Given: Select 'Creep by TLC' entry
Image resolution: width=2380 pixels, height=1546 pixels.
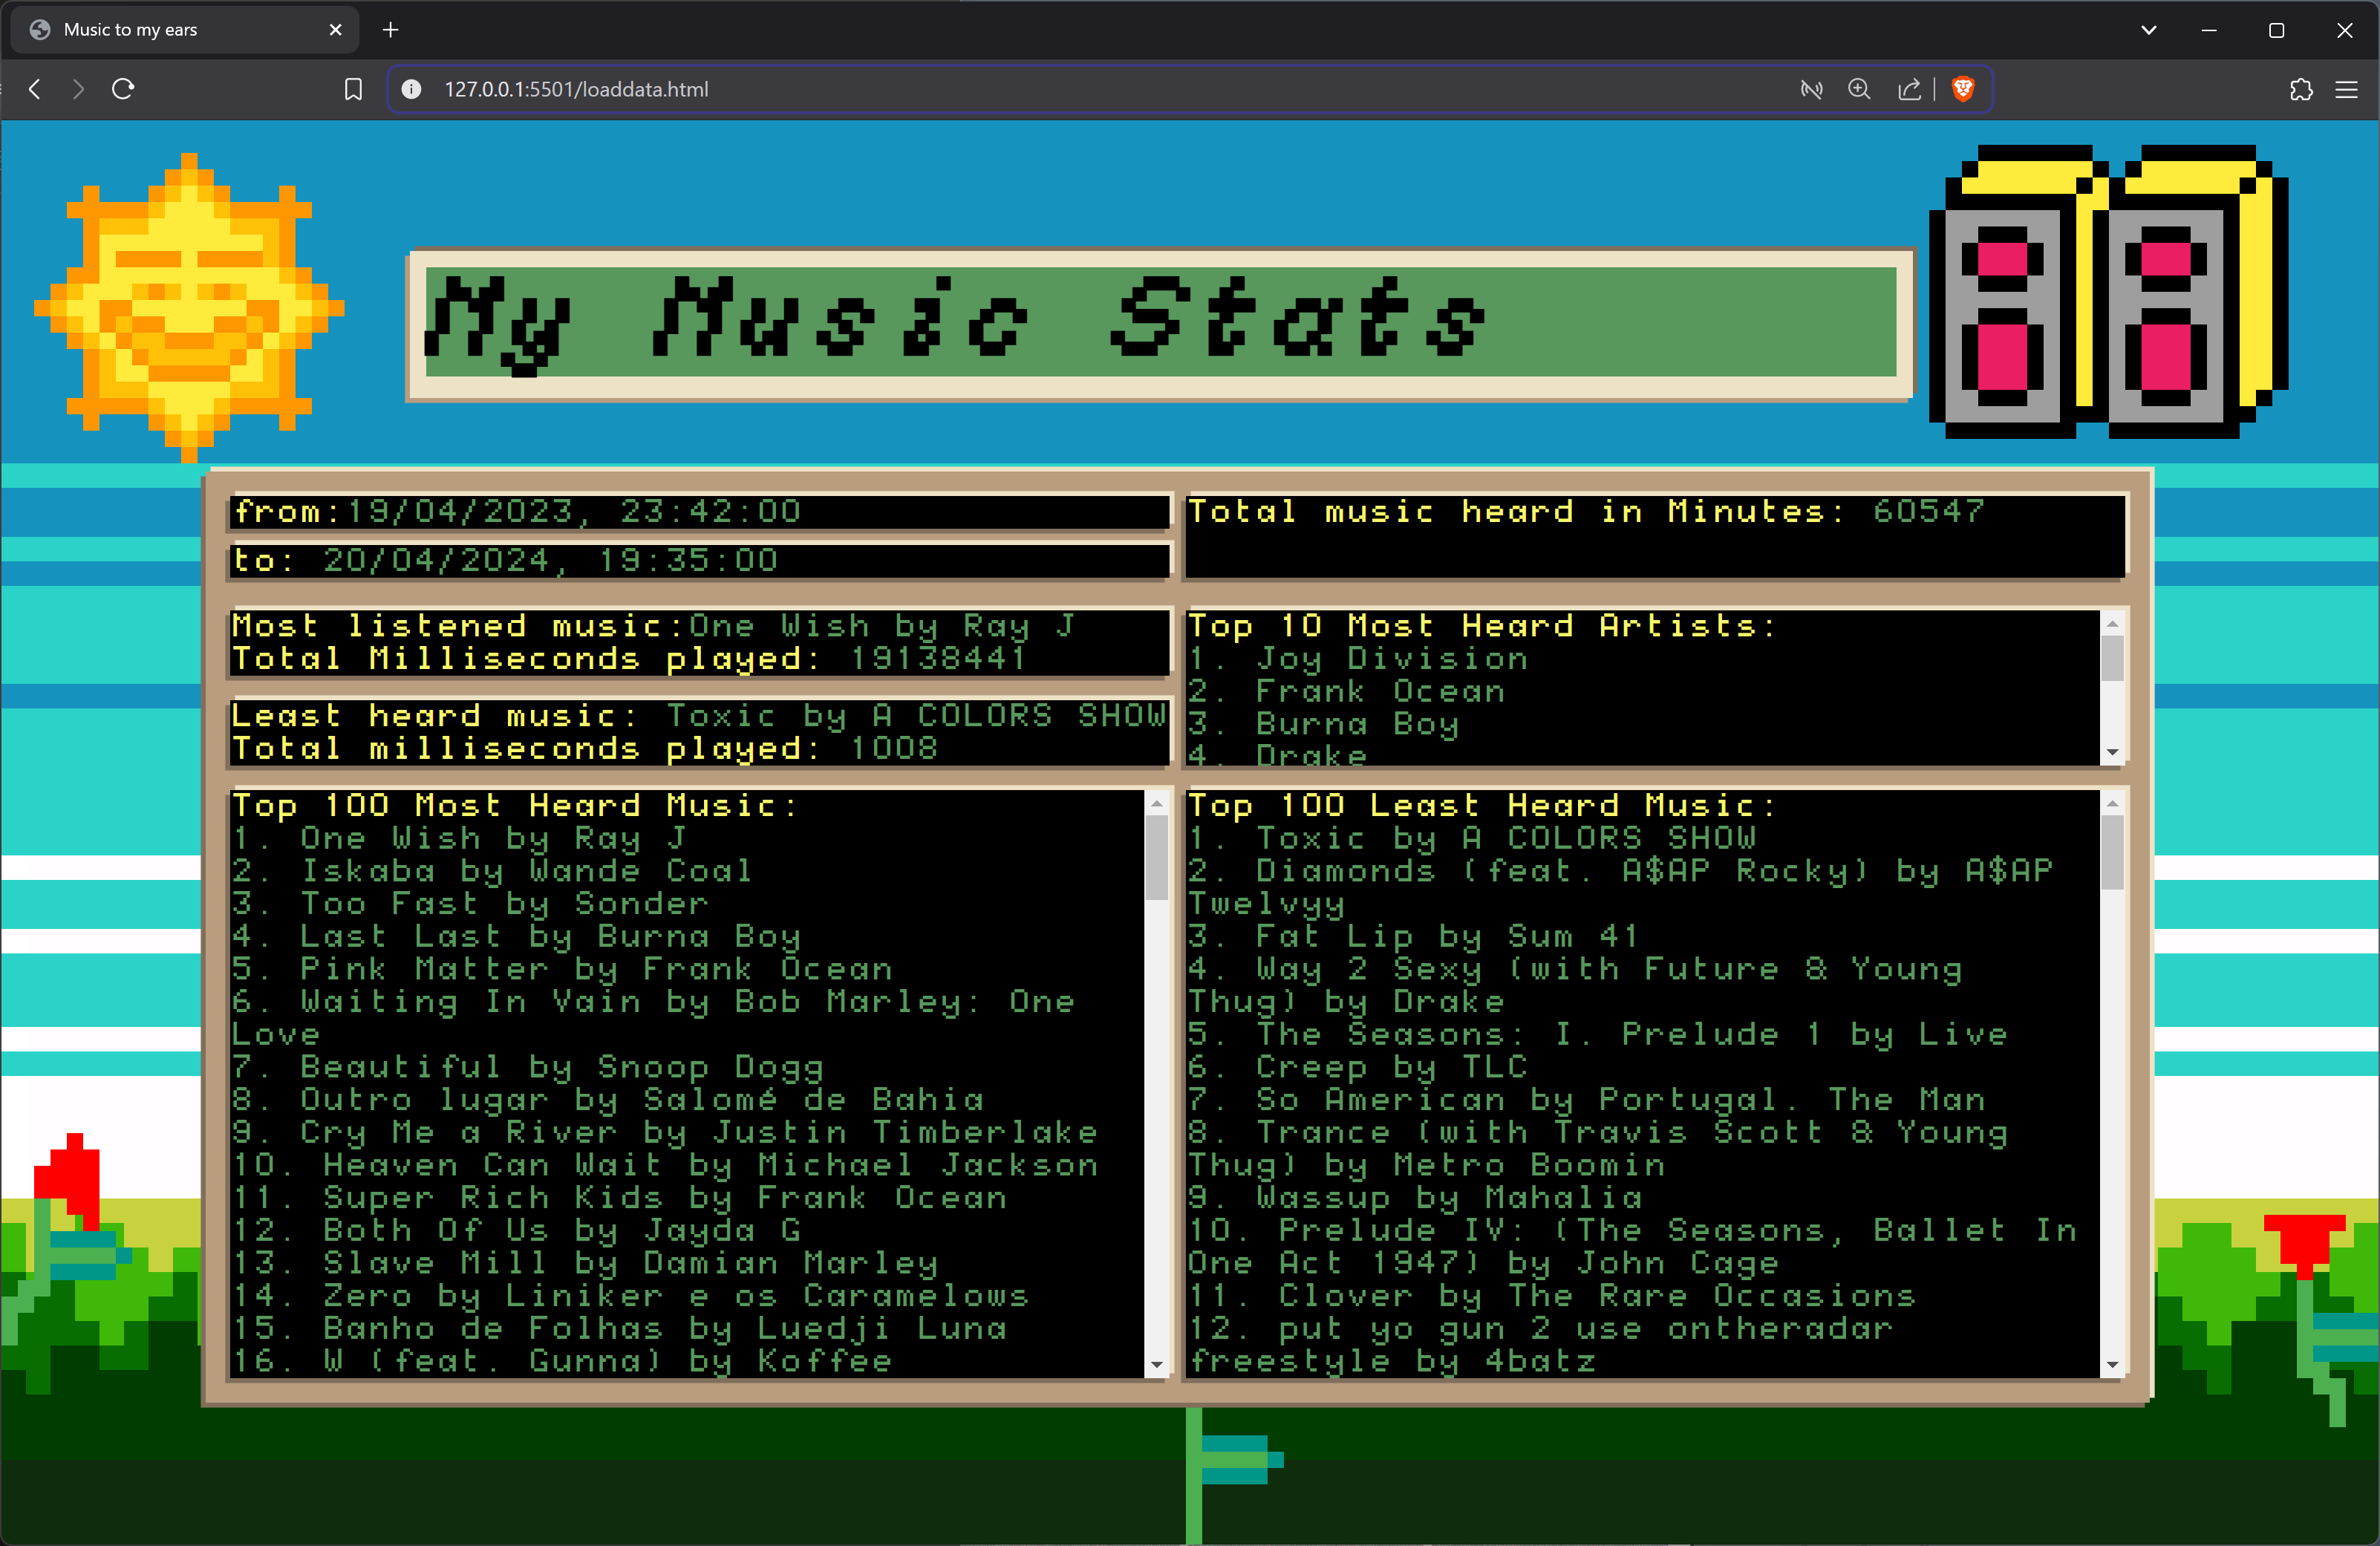Looking at the screenshot, I should coord(1357,1067).
